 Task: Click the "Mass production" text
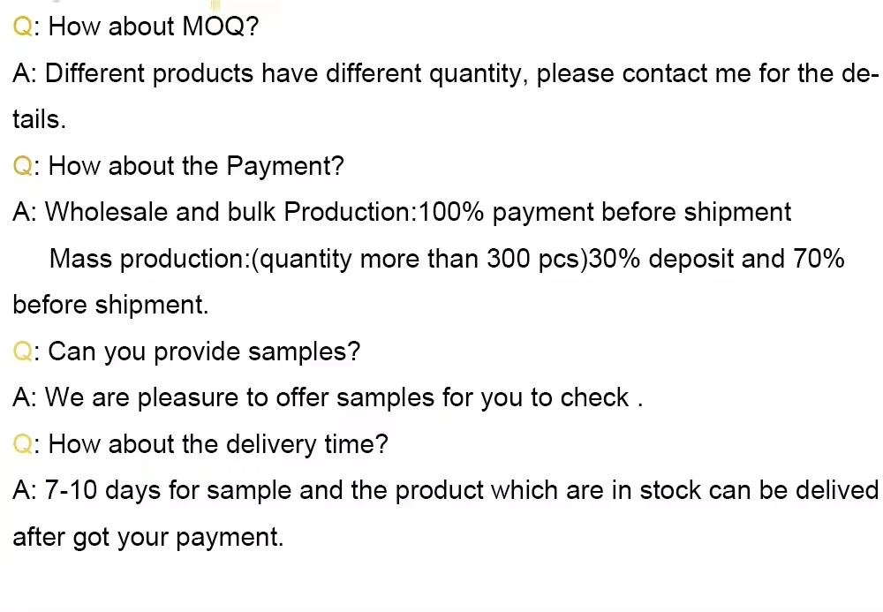(148, 259)
